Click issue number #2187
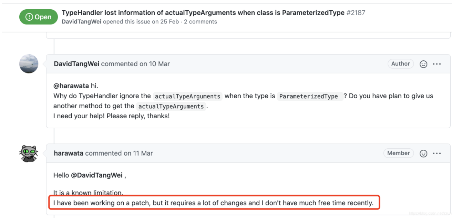 tap(356, 13)
